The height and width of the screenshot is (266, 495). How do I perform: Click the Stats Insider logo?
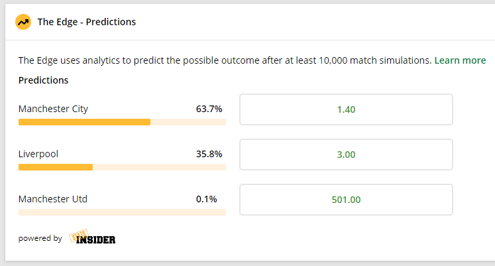point(92,237)
